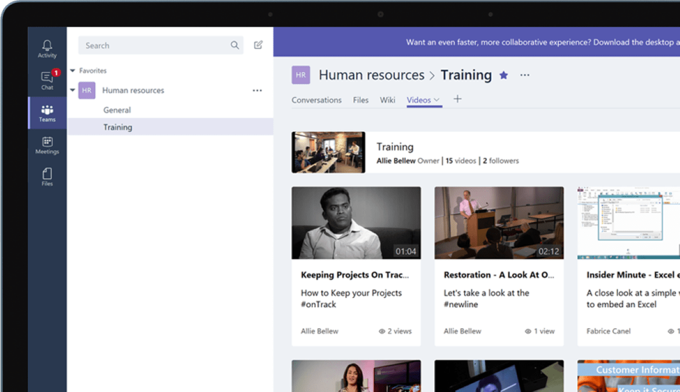Select the Teams icon in sidebar
The height and width of the screenshot is (392, 680).
47,113
